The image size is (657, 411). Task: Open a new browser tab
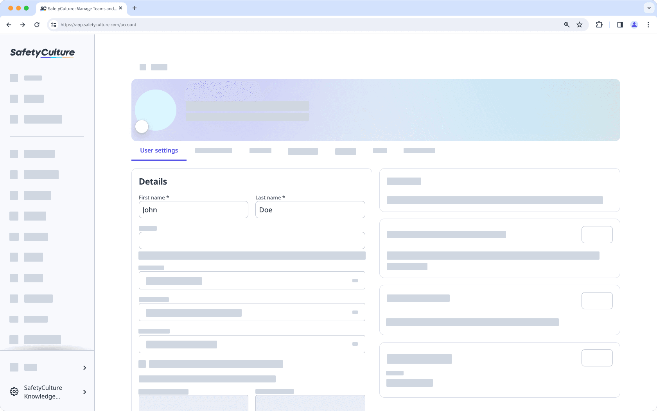[x=135, y=8]
